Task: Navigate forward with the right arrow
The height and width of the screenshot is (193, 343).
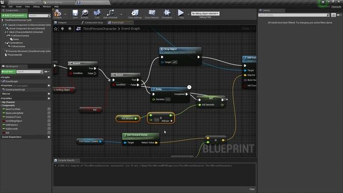Action: (x=70, y=28)
